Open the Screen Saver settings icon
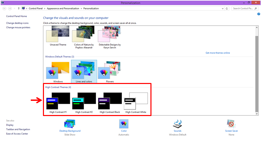261x142 pixels. pyautogui.click(x=231, y=124)
